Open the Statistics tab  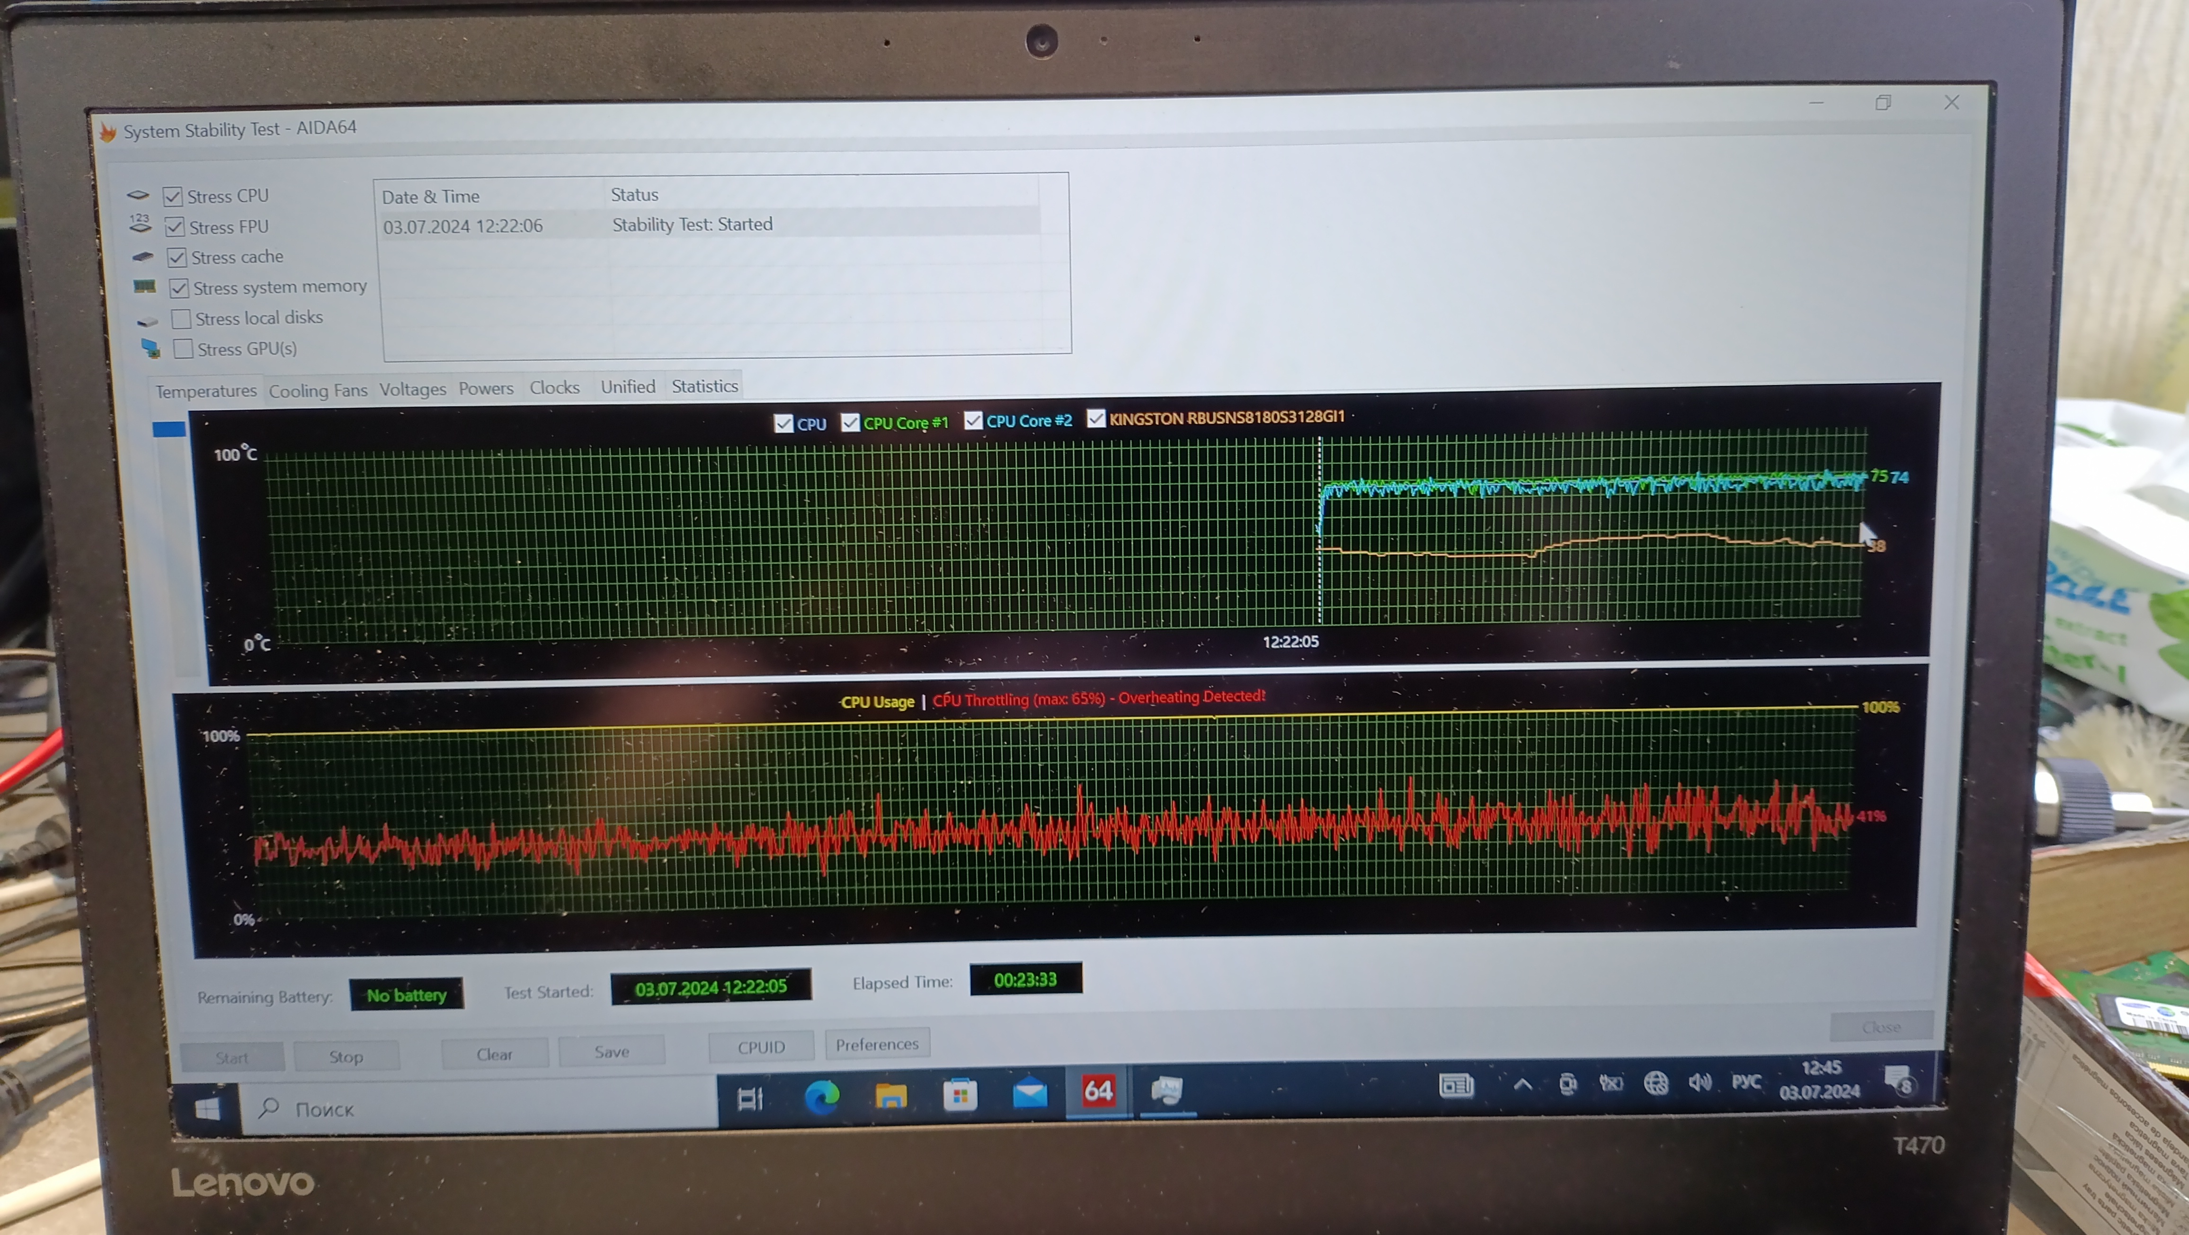[704, 386]
